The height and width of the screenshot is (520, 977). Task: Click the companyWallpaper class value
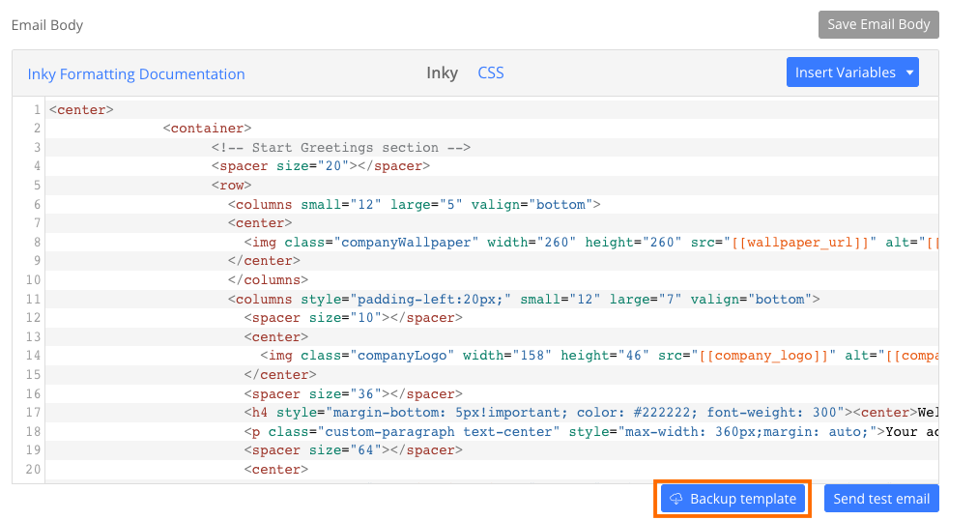[407, 243]
